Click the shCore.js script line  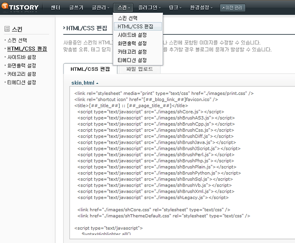(x=151, y=112)
